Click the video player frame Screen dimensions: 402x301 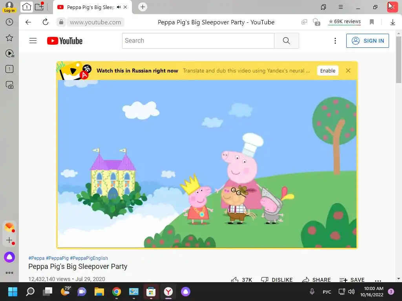pos(207,164)
